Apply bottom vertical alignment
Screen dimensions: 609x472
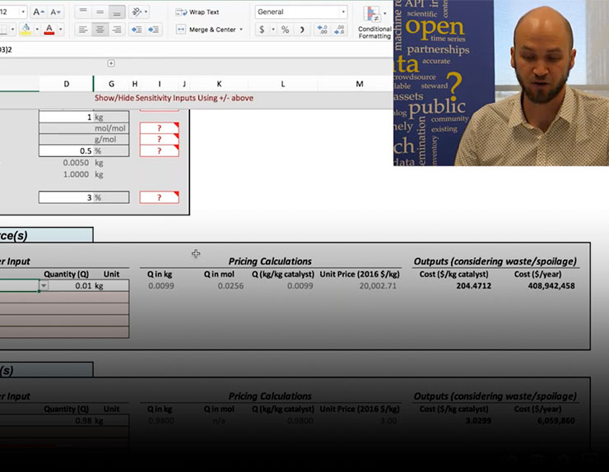tap(117, 12)
